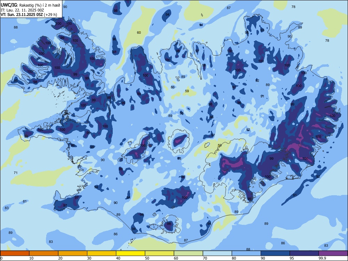Choose the medium blue 90–95 legend swatch
This screenshot has width=348, height=261.
tap(275, 253)
